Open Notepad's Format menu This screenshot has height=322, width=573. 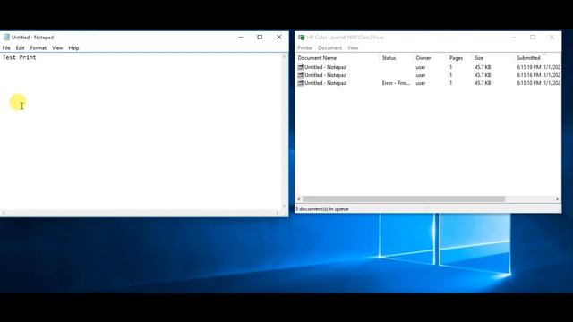coord(38,47)
